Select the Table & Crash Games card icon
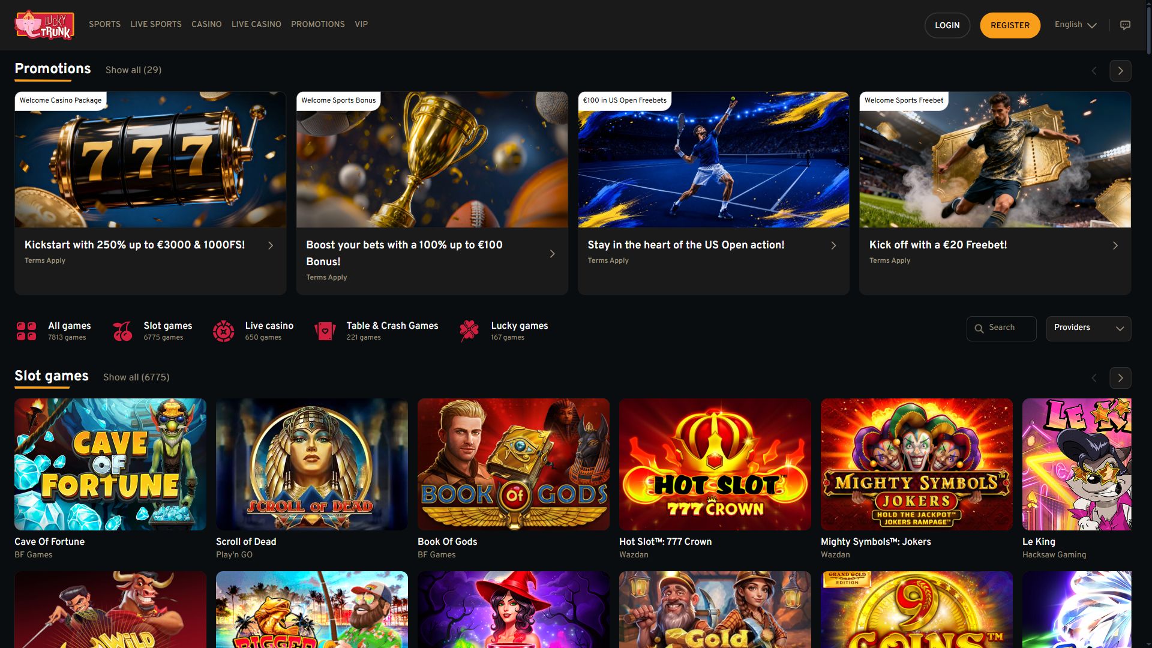1152x648 pixels. pyautogui.click(x=325, y=331)
